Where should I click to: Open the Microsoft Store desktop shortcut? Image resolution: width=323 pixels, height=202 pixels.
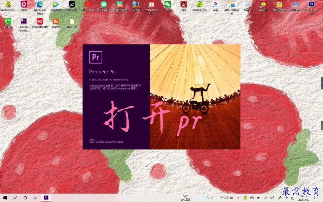click(x=152, y=8)
